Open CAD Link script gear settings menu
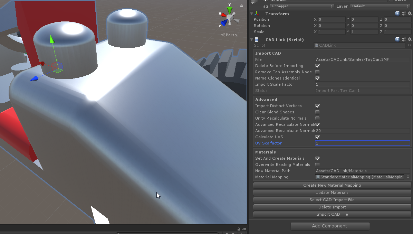 [410, 39]
